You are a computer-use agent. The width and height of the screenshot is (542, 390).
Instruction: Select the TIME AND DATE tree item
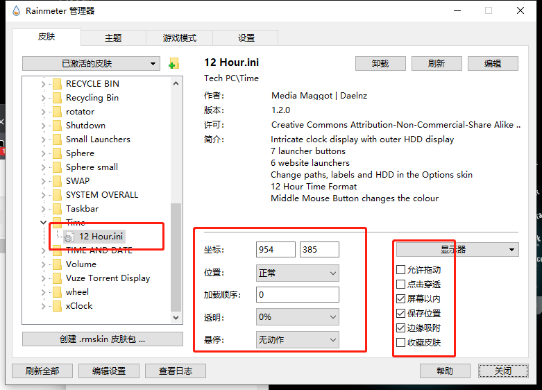click(x=99, y=251)
